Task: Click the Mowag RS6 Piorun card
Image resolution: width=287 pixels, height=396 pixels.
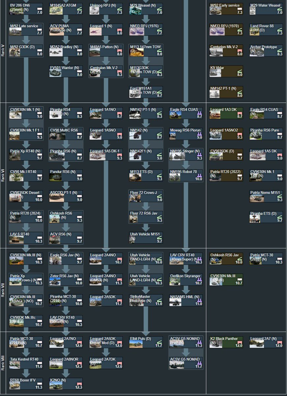Action: 186,133
